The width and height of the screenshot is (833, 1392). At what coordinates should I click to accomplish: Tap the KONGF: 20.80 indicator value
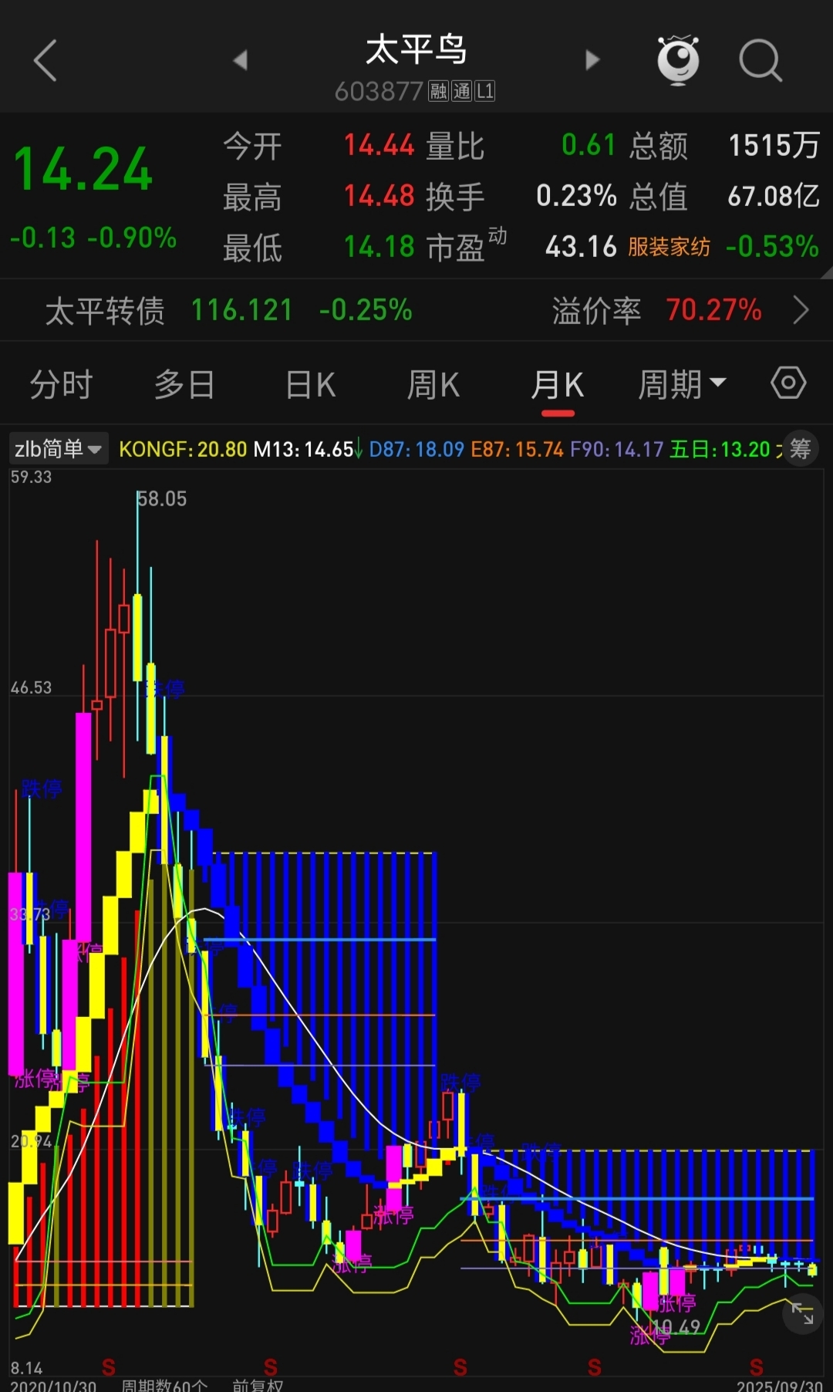(183, 449)
